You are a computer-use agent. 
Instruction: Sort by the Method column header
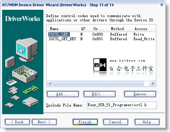[x=119, y=29]
